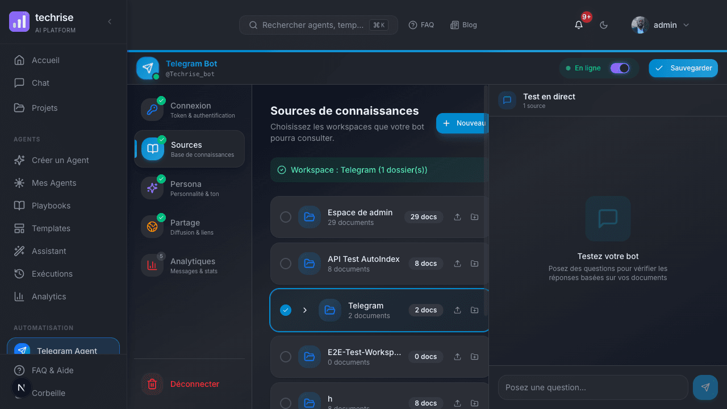Open the Persona step
The width and height of the screenshot is (727, 409).
coord(190,188)
